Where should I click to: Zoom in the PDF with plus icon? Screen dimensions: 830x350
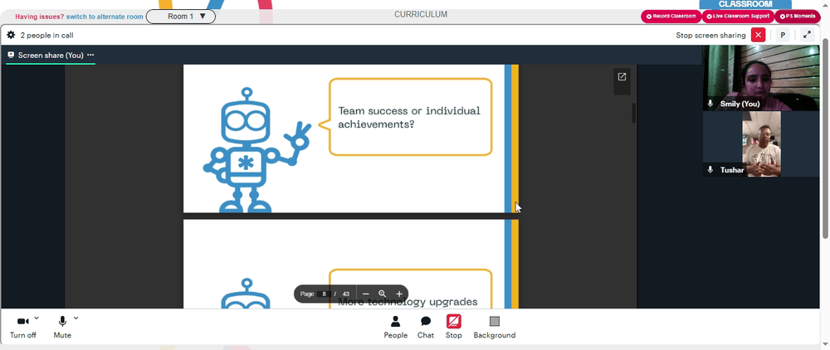[399, 294]
